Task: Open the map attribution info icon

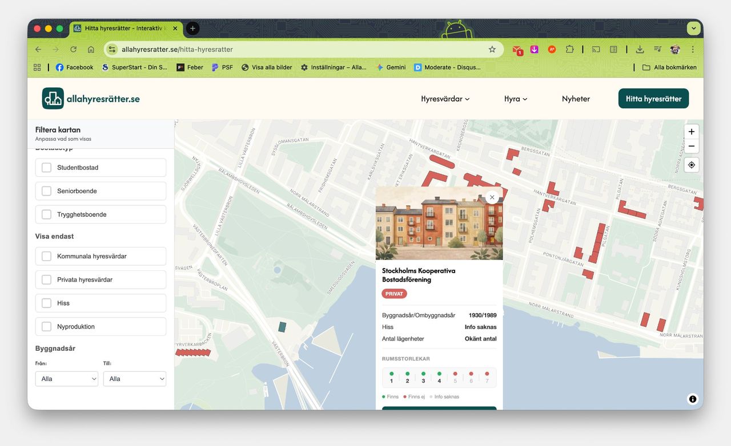Action: click(x=692, y=399)
